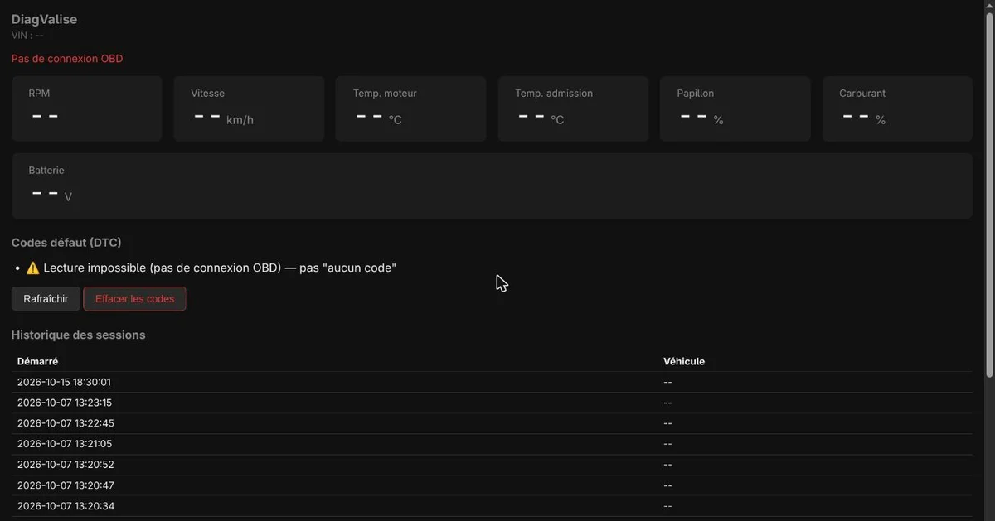Select the 'Historique des sessions' heading
Screen dimensions: 995x521
78,335
